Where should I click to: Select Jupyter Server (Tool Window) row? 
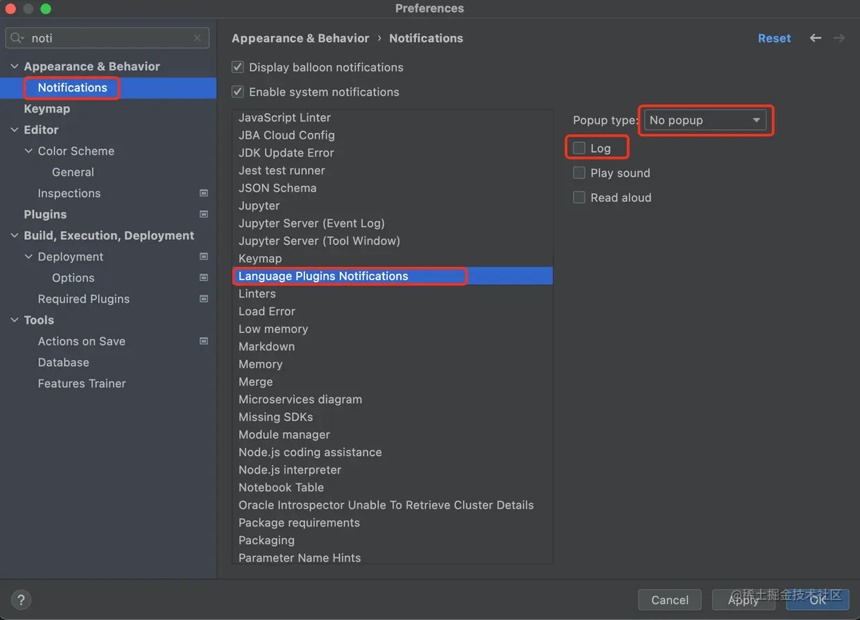393,241
